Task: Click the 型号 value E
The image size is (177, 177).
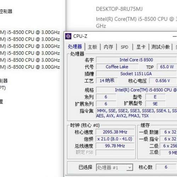Action: (x=155, y=97)
